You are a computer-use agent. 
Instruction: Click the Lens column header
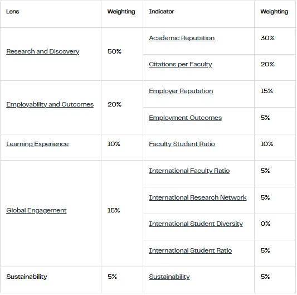tap(12, 12)
